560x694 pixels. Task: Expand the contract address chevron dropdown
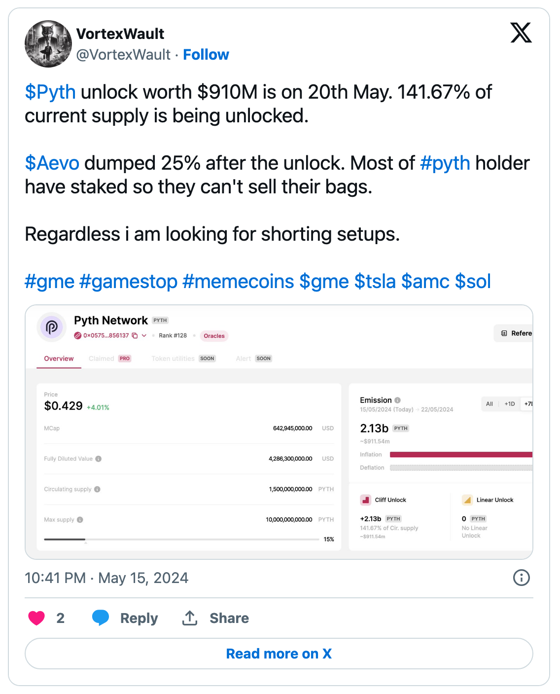point(144,335)
